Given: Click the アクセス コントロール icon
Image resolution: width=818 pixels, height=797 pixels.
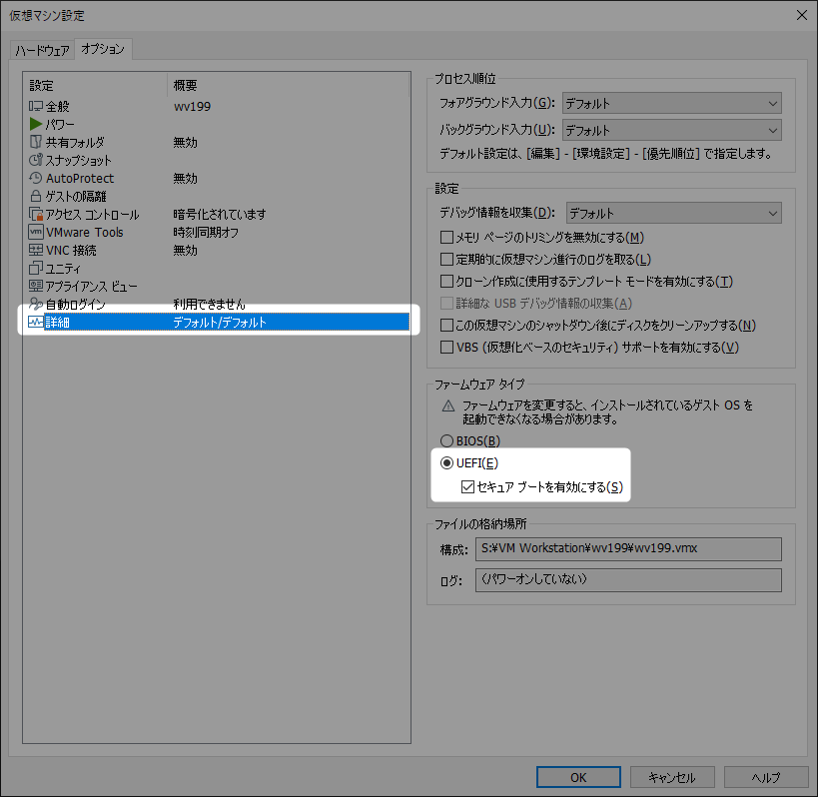Looking at the screenshot, I should click(x=36, y=214).
